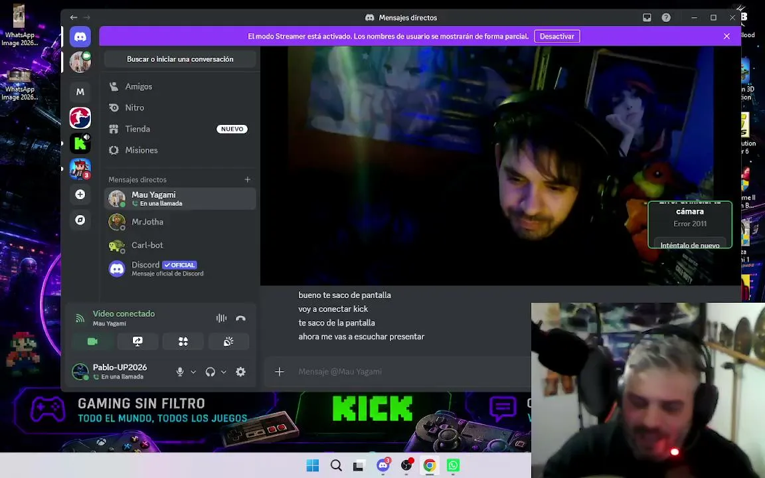Click message 'voy a conectar kick'

[x=333, y=309]
